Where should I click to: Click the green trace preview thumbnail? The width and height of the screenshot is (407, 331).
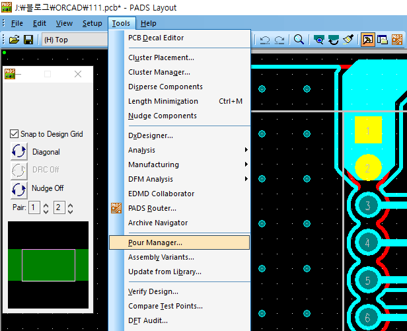pos(48,265)
